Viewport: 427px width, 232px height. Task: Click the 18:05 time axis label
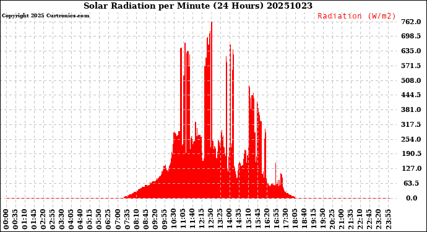tap(295, 220)
